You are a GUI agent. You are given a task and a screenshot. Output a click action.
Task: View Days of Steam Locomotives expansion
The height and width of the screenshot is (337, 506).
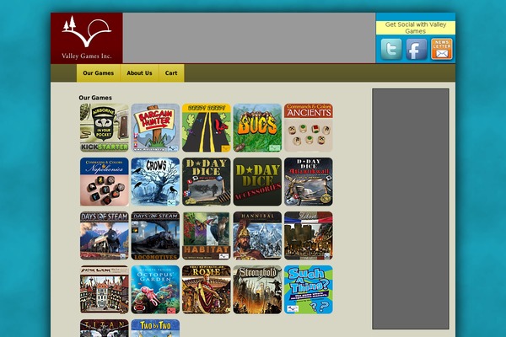pyautogui.click(x=155, y=236)
